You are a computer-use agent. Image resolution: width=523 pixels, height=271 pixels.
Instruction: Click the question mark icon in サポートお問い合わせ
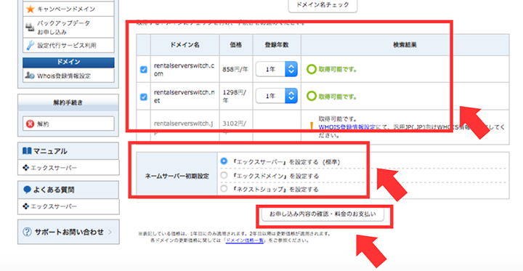click(27, 232)
